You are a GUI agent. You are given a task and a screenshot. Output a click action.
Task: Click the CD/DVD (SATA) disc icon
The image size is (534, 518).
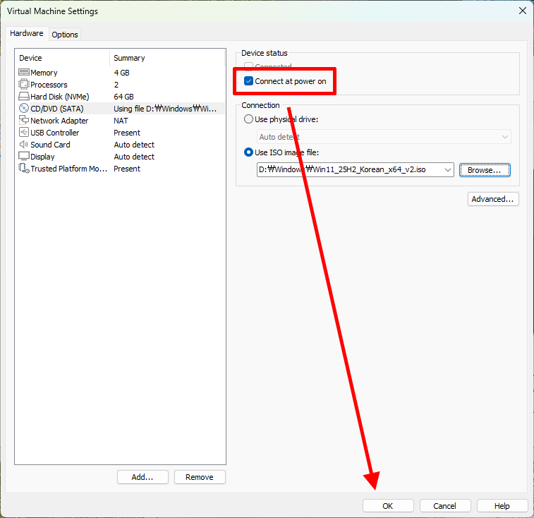pos(24,109)
